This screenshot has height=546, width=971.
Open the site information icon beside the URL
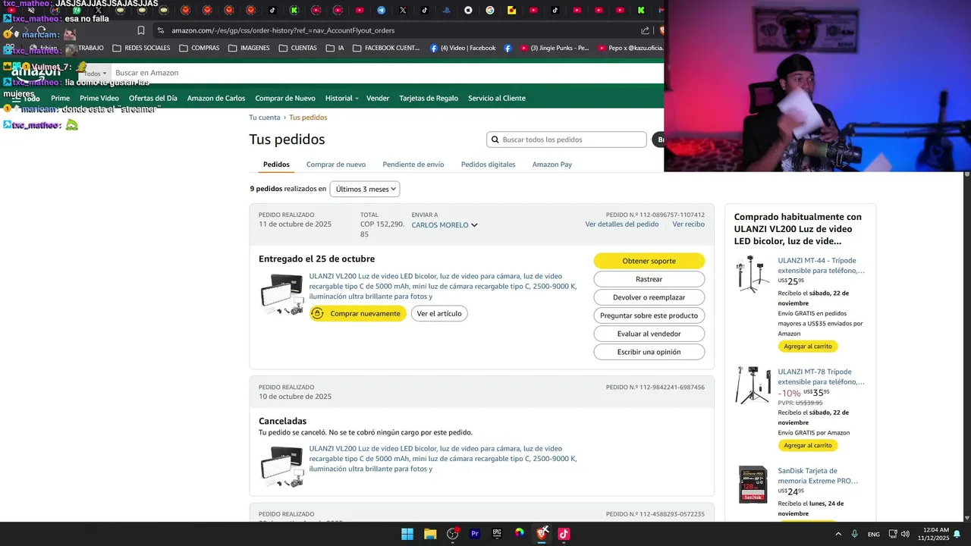click(160, 30)
